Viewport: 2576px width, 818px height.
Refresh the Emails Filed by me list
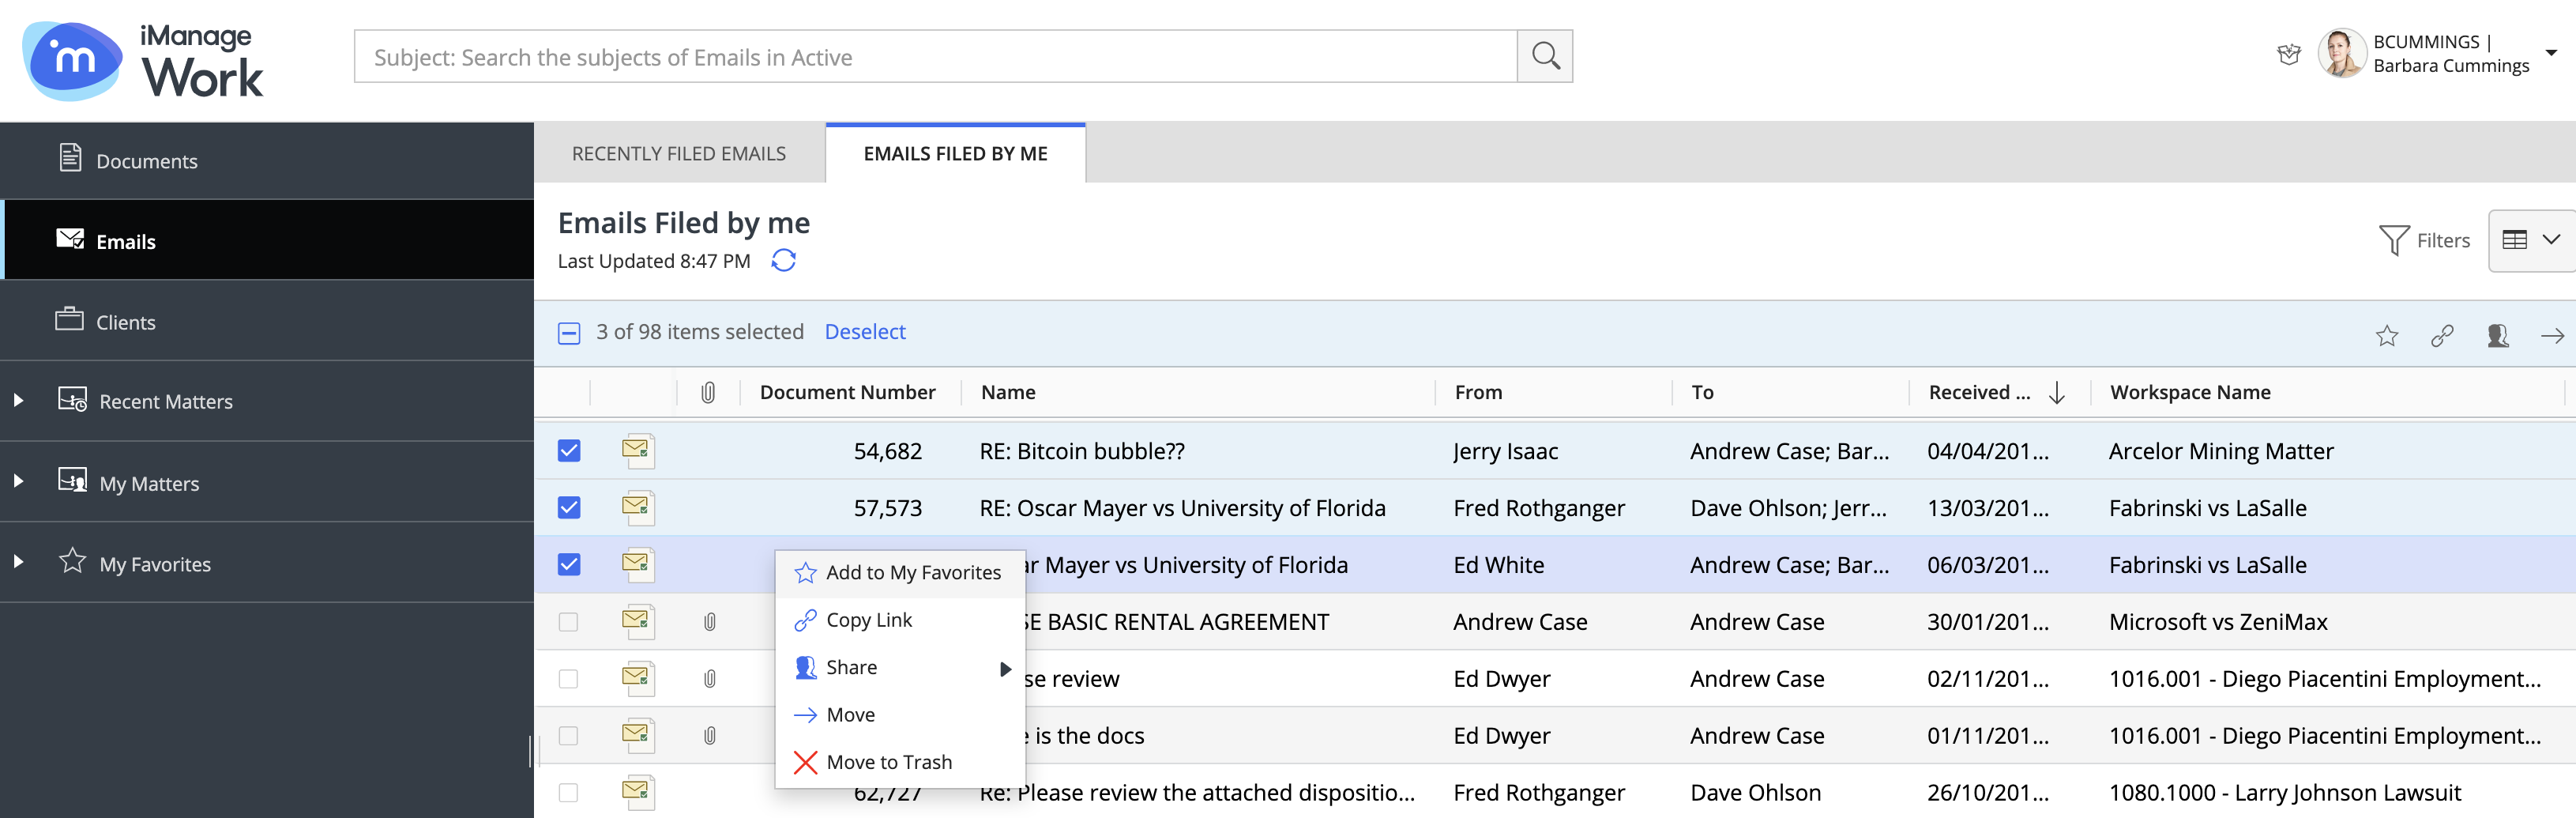point(784,260)
